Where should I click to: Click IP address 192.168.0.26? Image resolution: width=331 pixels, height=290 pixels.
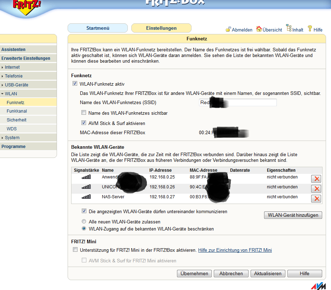(162, 187)
